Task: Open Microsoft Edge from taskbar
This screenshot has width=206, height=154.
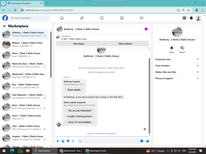Action: pos(12,151)
